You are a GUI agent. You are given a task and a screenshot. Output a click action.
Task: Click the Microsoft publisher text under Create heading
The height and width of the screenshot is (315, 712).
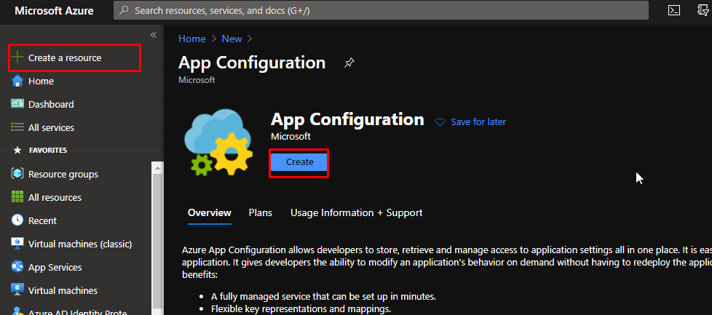click(x=290, y=136)
